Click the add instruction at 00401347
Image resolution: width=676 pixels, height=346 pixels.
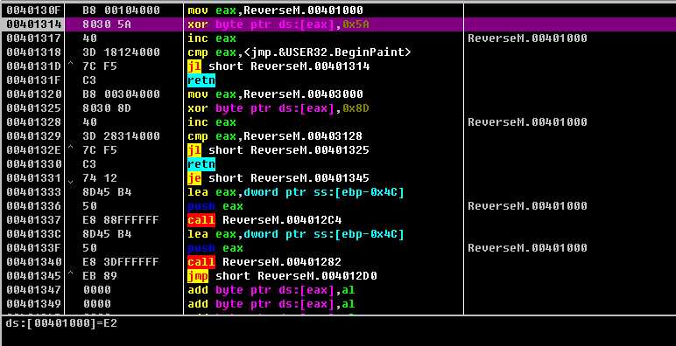click(x=271, y=290)
